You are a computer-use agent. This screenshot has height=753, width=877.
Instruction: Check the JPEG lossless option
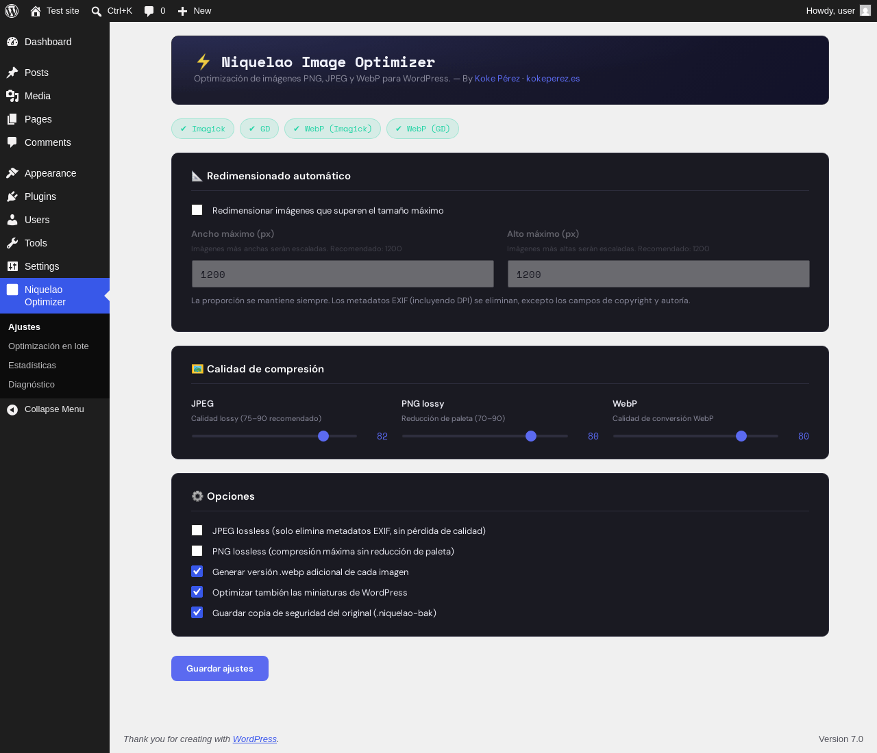(x=197, y=531)
